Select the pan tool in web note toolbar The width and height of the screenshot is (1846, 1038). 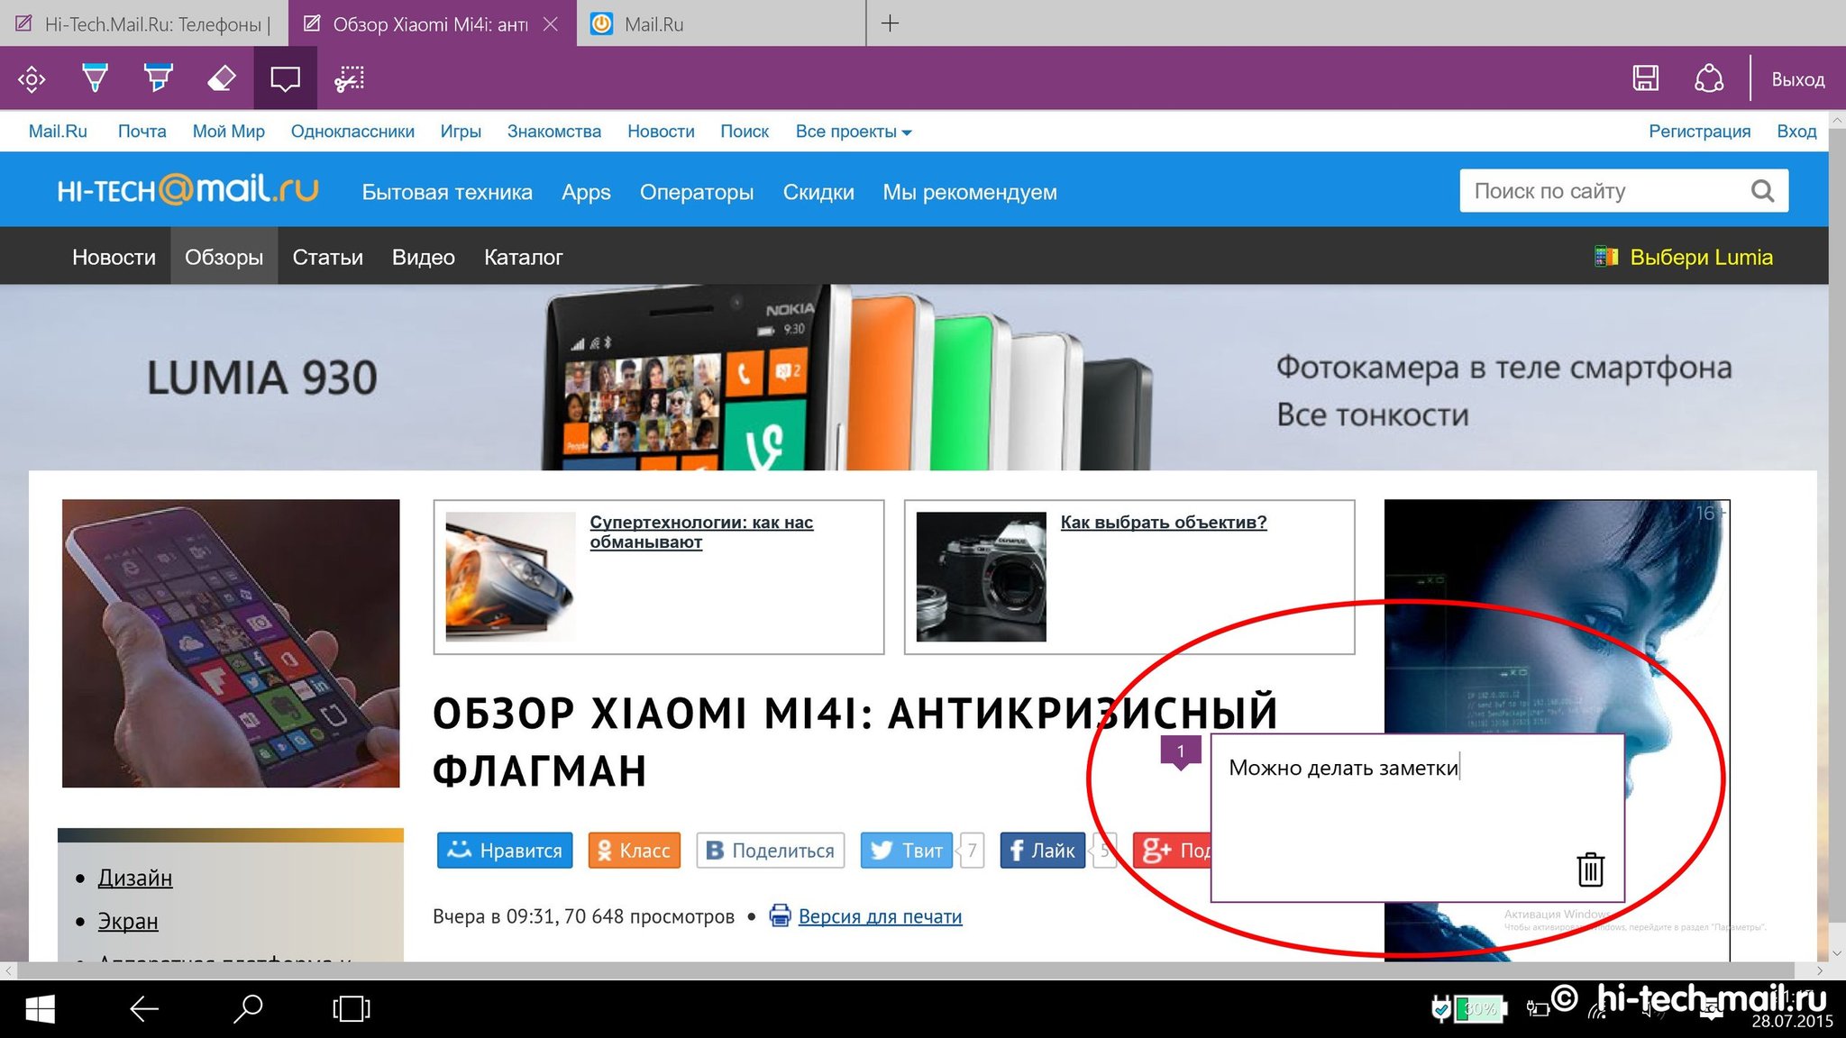pyautogui.click(x=32, y=79)
